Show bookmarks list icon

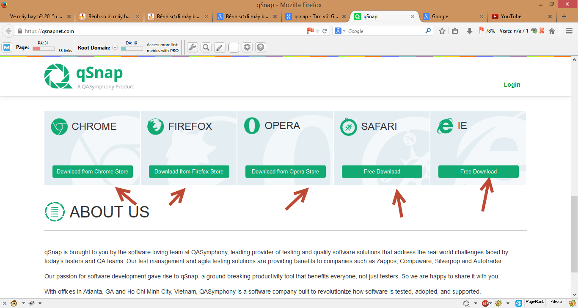[x=455, y=31]
